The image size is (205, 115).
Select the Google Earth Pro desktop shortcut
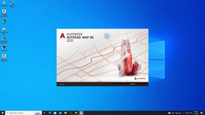coord(4,31)
